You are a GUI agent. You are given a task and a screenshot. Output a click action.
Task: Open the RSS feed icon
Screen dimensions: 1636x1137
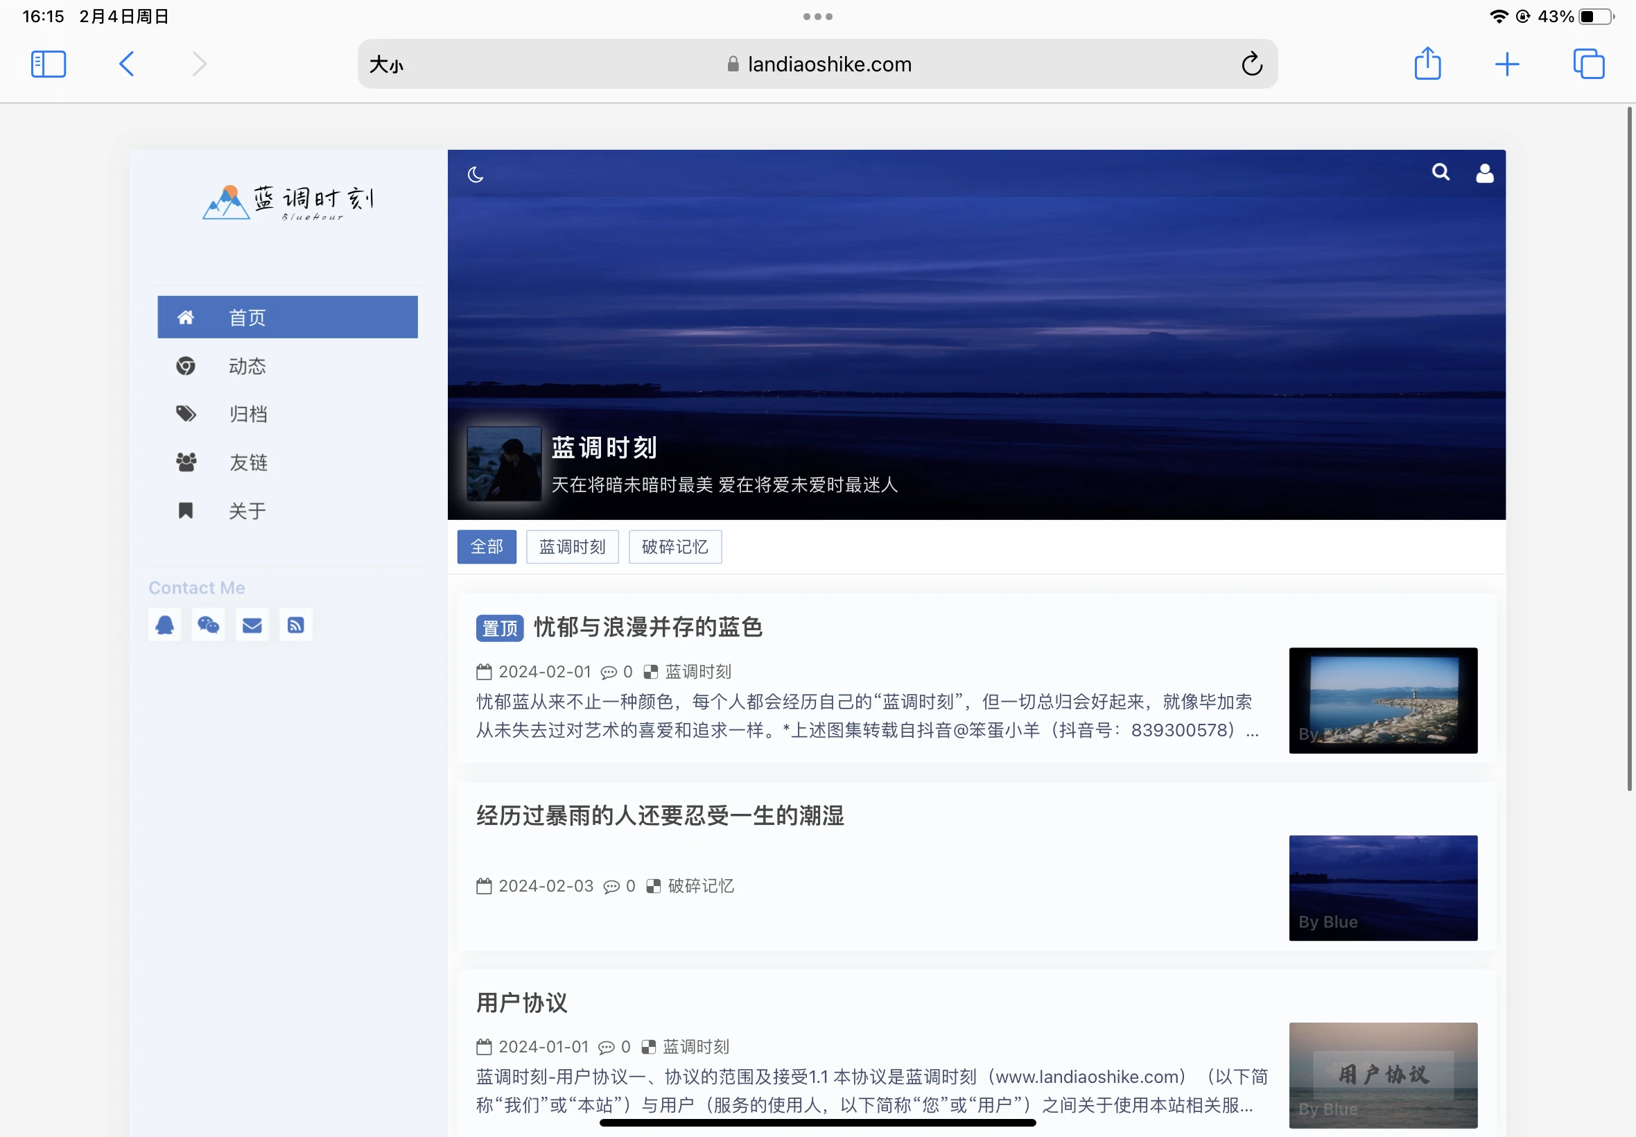295,625
